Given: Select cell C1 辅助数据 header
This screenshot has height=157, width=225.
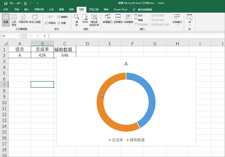Looking at the screenshot, I should (x=65, y=49).
